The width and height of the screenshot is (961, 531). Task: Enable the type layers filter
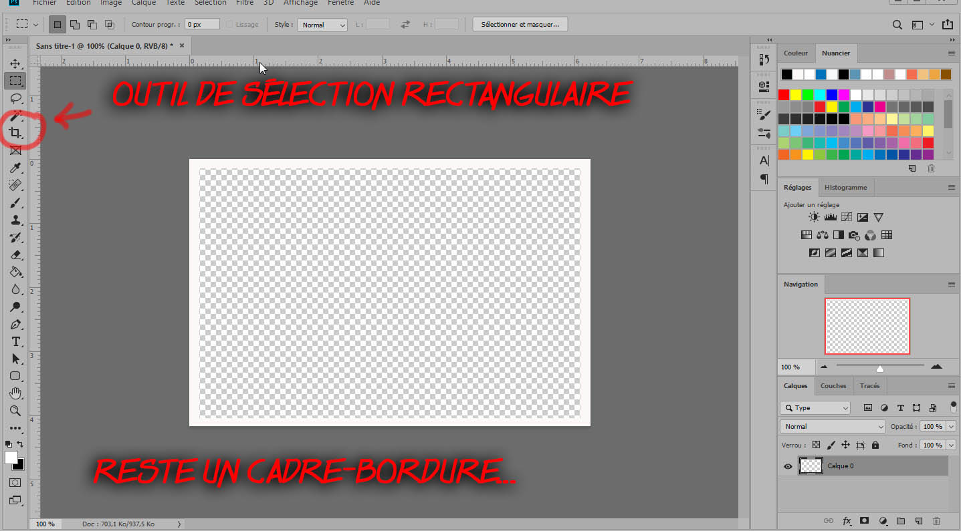coord(900,407)
